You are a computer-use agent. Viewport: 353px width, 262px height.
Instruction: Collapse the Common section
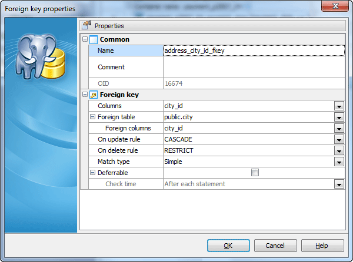85,39
